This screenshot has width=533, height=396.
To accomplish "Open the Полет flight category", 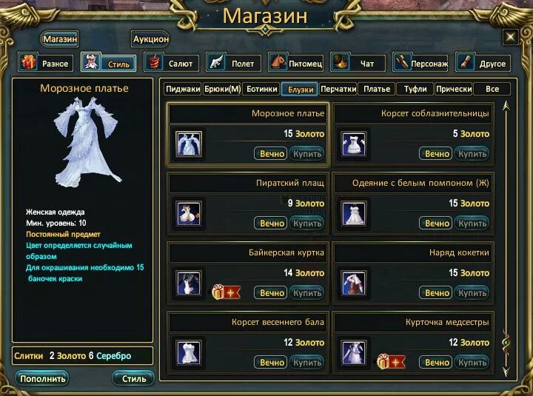I will pyautogui.click(x=233, y=63).
